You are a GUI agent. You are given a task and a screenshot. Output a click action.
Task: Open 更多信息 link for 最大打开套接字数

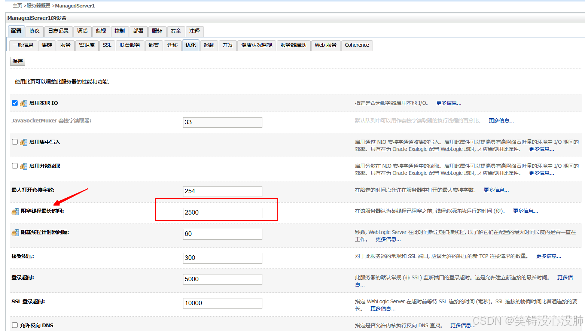[496, 190]
